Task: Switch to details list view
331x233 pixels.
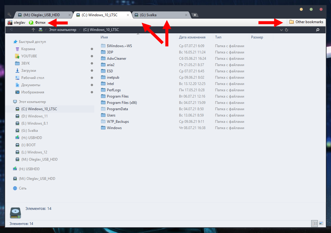Action: pos(315,223)
